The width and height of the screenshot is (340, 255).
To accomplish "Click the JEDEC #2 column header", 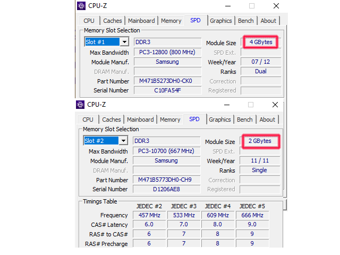I will coord(149,206).
